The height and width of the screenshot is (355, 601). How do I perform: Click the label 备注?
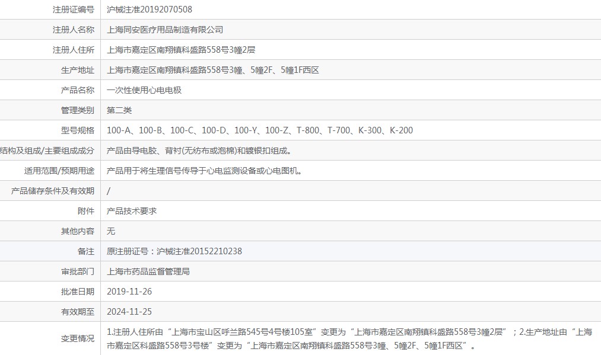pyautogui.click(x=86, y=251)
